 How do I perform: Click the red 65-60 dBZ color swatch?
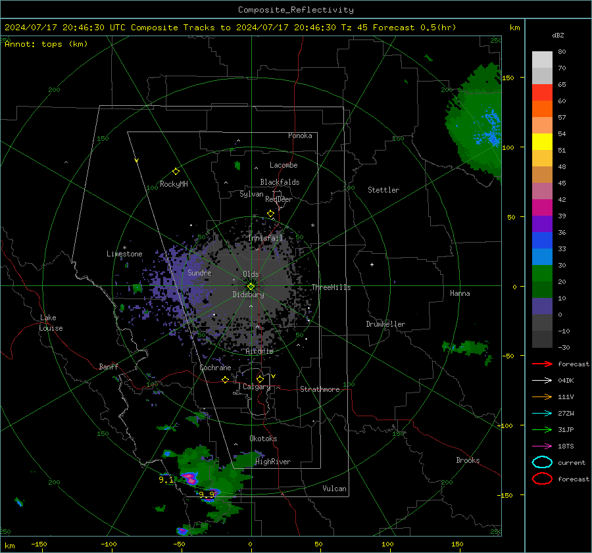tap(542, 93)
